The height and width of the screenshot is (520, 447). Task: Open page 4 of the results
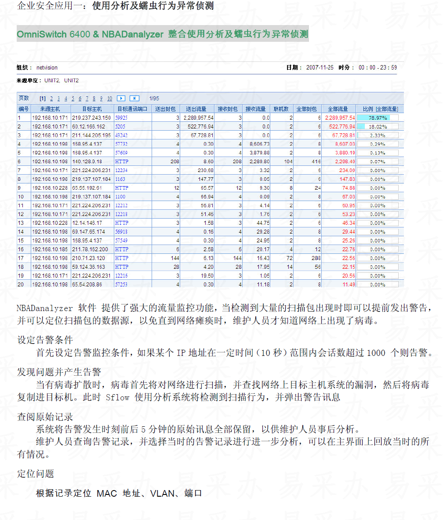click(x=65, y=99)
